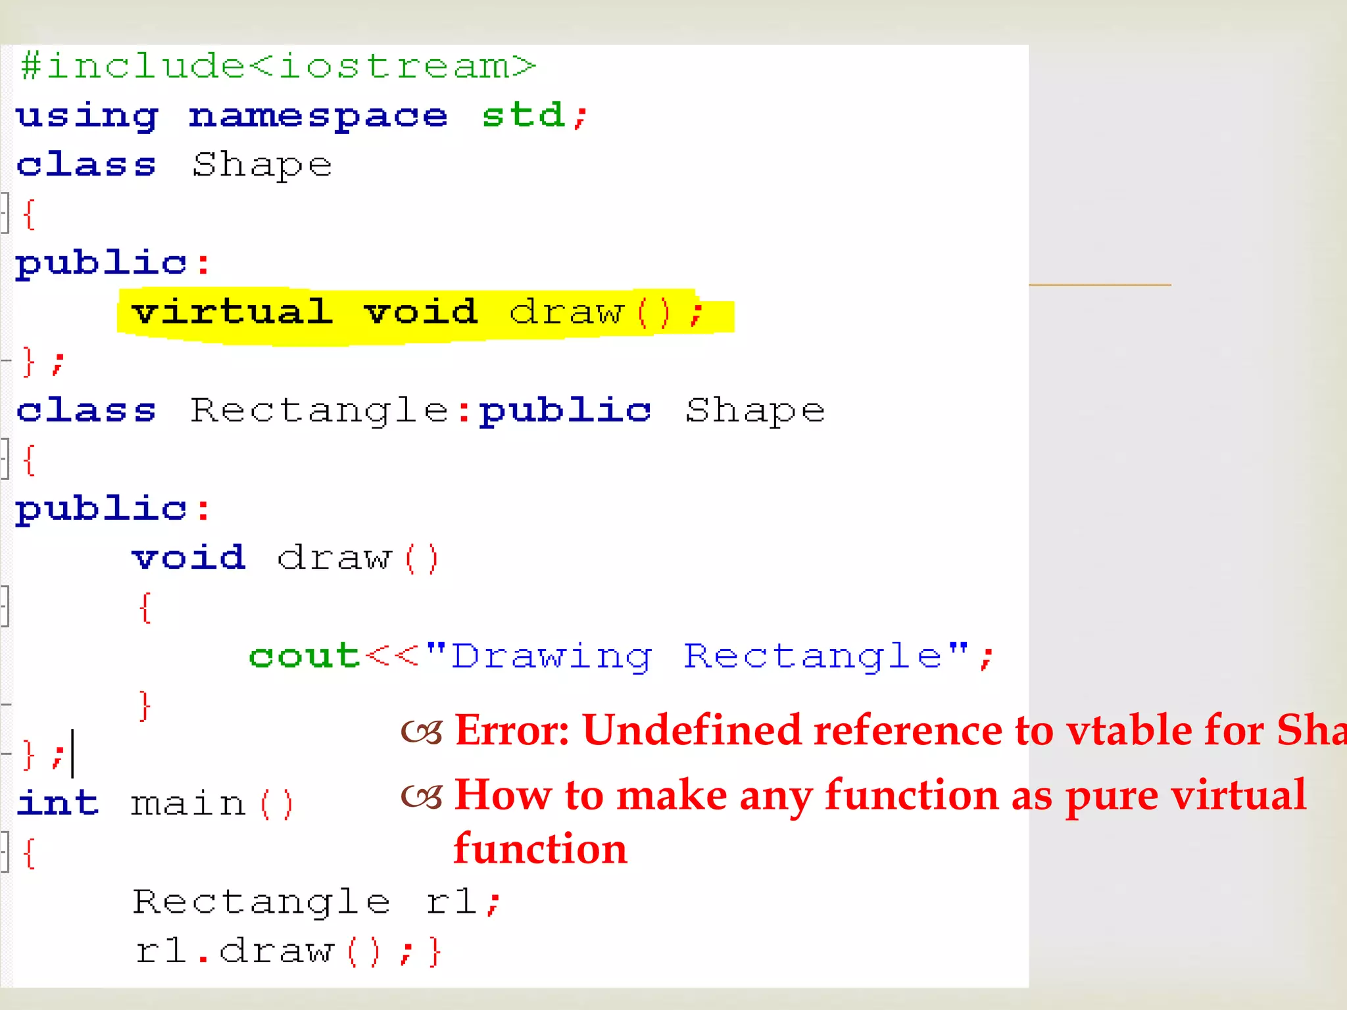Click the #include<iostream> directive line
This screenshot has height=1010, width=1347.
(278, 66)
